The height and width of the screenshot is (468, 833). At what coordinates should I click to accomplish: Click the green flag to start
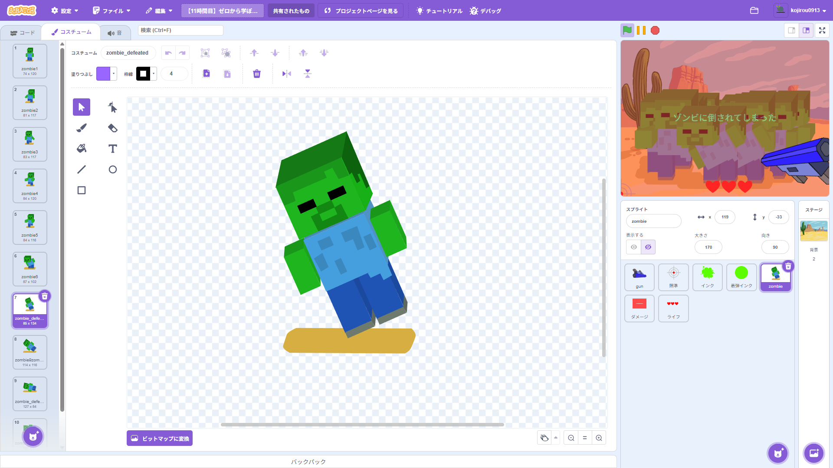[627, 30]
